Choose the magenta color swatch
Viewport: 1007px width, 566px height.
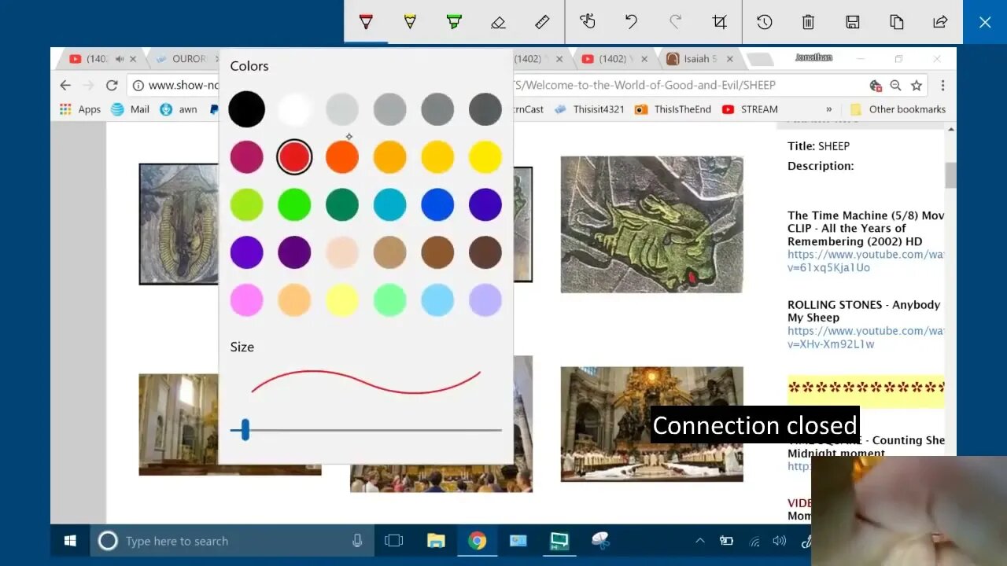coord(247,157)
